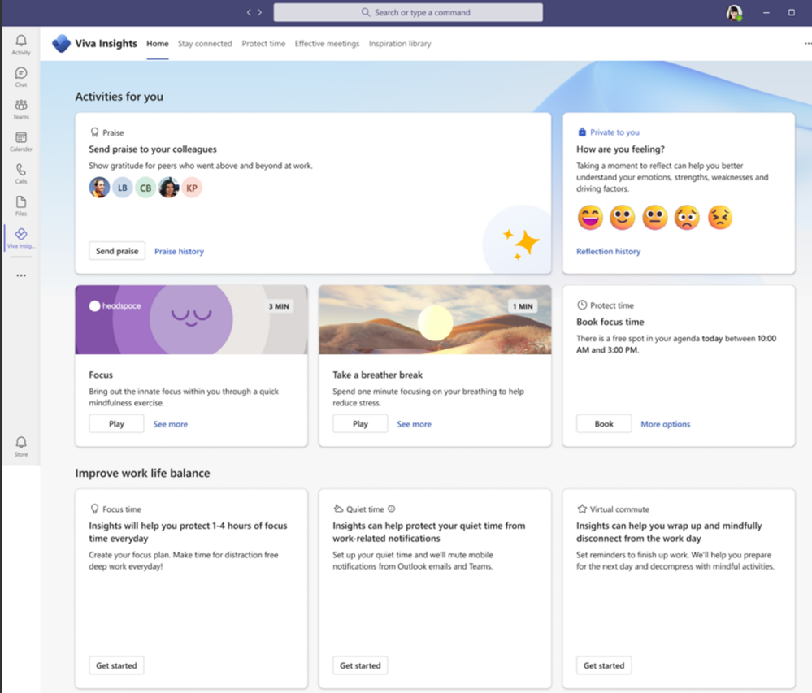Viewport: 812px width, 693px height.
Task: Open the Praise history link
Action: click(x=179, y=251)
